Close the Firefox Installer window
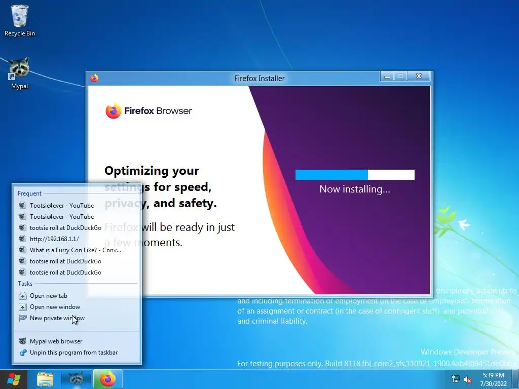519x389 pixels. [419, 76]
